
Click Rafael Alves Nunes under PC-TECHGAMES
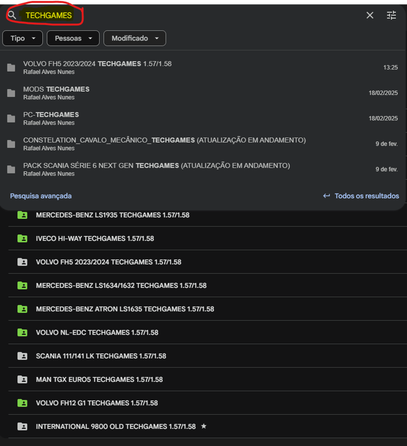coord(49,123)
